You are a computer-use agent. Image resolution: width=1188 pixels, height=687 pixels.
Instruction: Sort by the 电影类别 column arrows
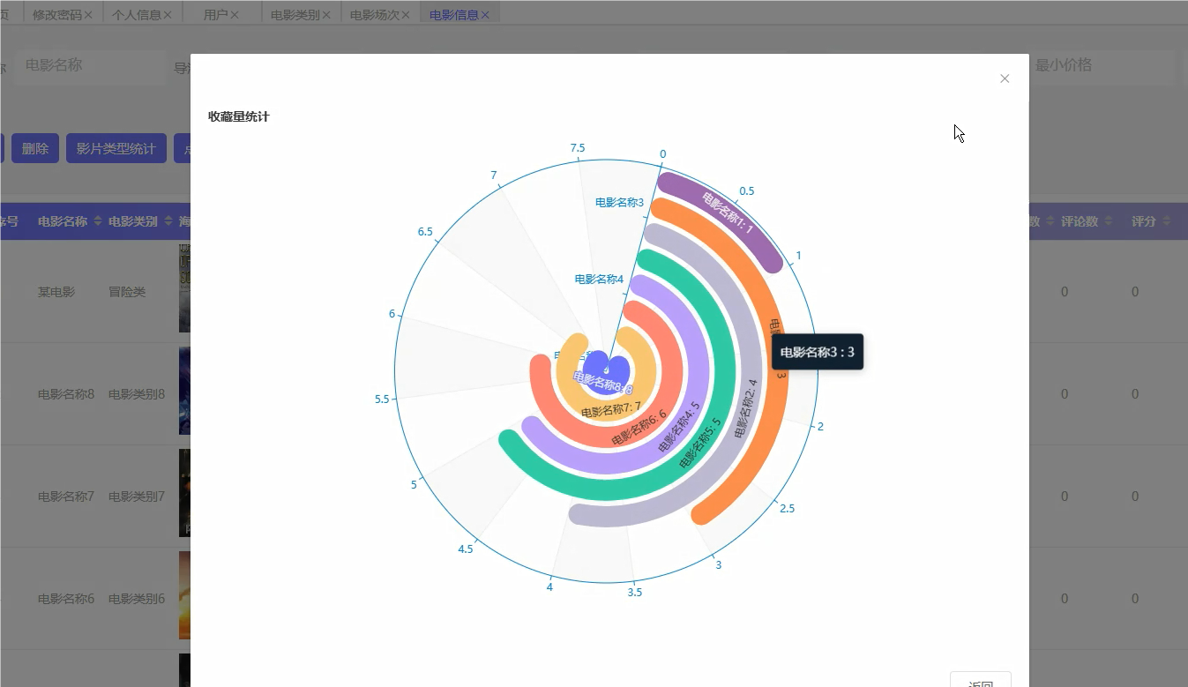pos(168,221)
